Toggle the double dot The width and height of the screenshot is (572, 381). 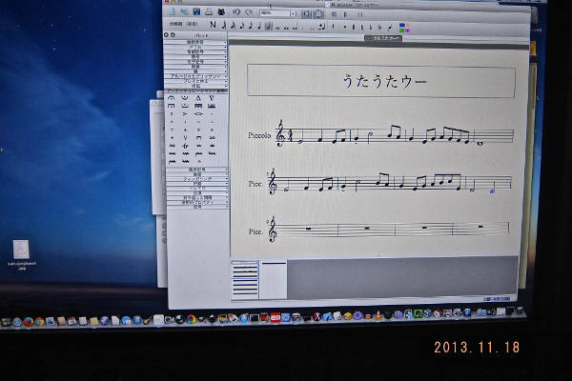tap(312, 28)
